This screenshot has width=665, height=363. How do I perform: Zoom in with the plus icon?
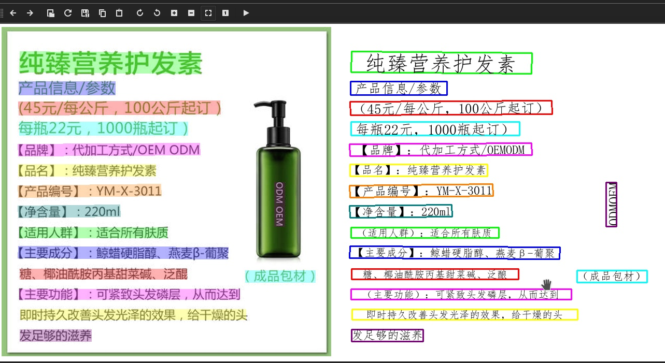click(x=174, y=13)
